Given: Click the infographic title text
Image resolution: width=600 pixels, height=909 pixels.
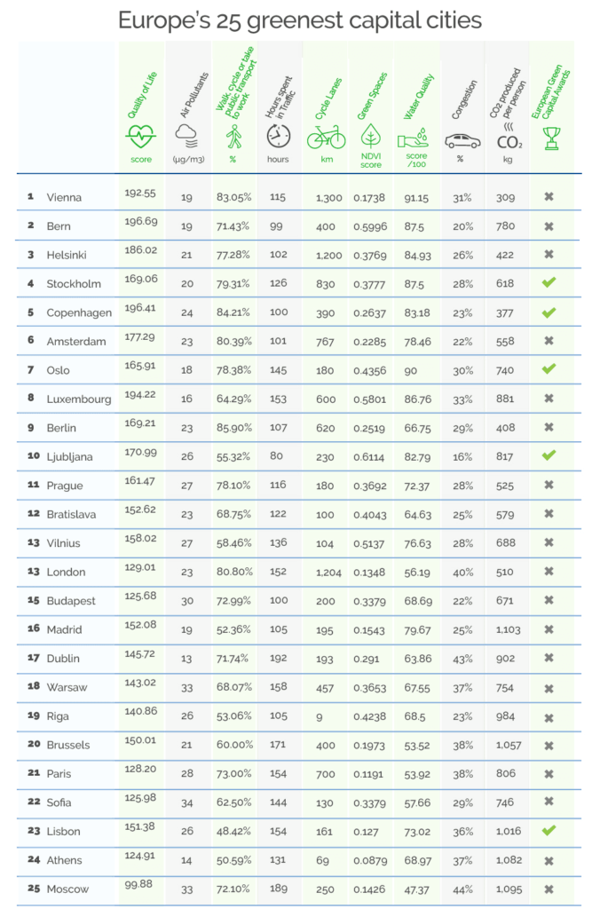Looking at the screenshot, I should coord(300,21).
